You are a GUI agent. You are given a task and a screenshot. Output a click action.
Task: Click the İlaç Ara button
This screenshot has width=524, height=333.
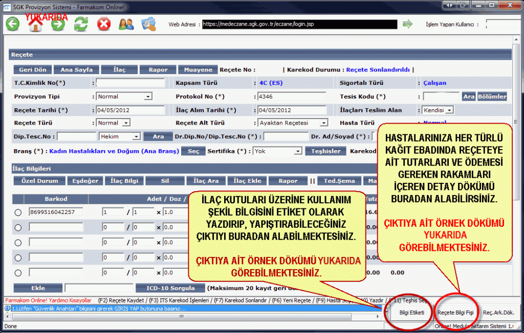pyautogui.click(x=206, y=181)
